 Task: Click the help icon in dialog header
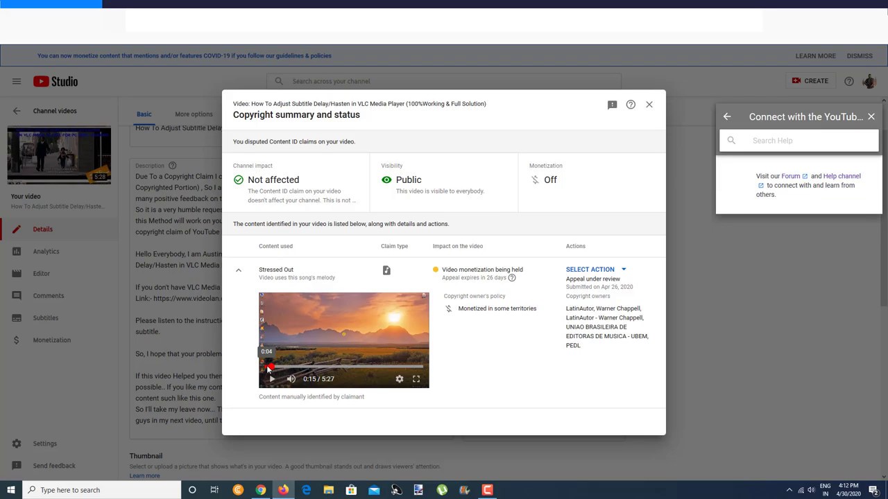pos(631,105)
